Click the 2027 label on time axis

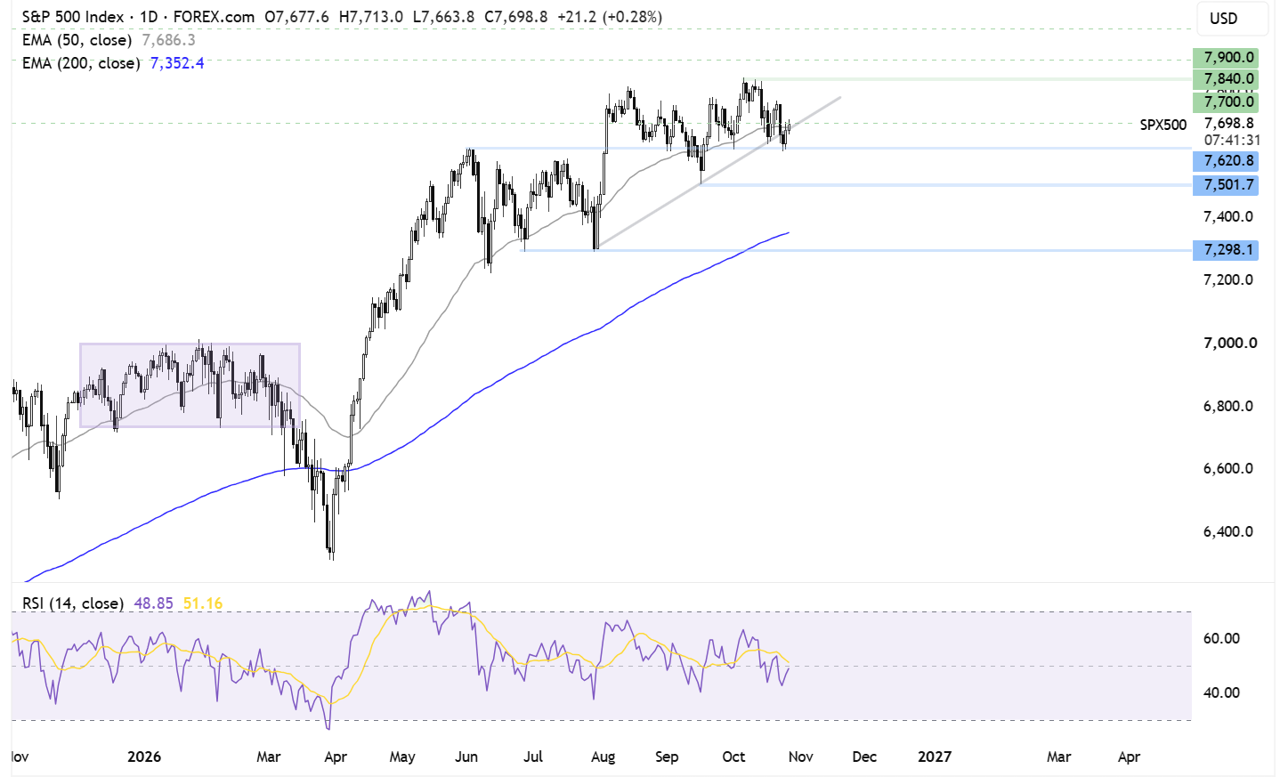click(935, 757)
